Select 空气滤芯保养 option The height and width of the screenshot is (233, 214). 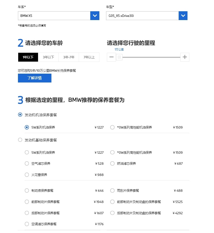[27, 163]
